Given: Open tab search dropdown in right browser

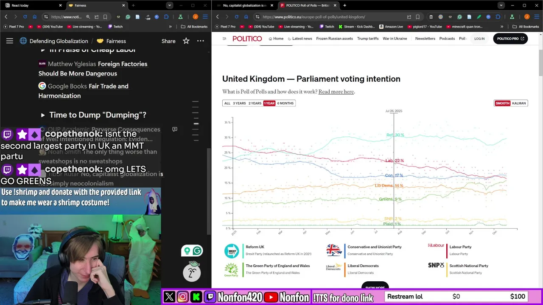Looking at the screenshot, I should click(501, 6).
